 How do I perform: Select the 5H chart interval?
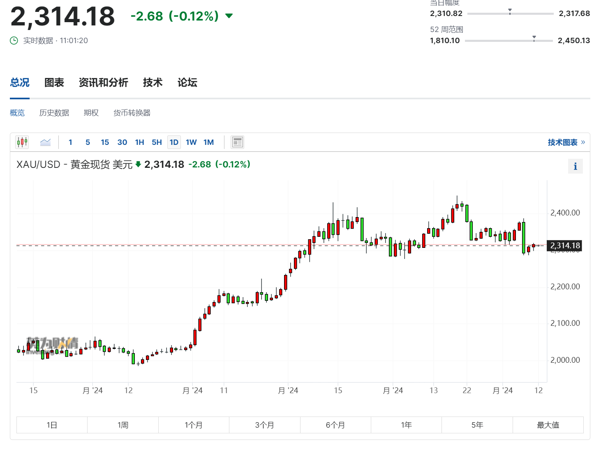coord(157,142)
